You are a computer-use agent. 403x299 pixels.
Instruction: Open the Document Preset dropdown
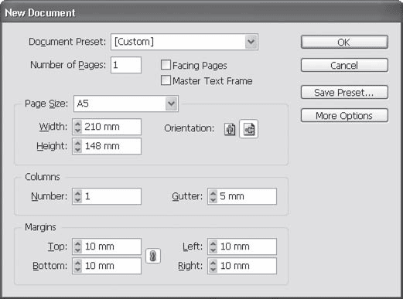click(184, 42)
